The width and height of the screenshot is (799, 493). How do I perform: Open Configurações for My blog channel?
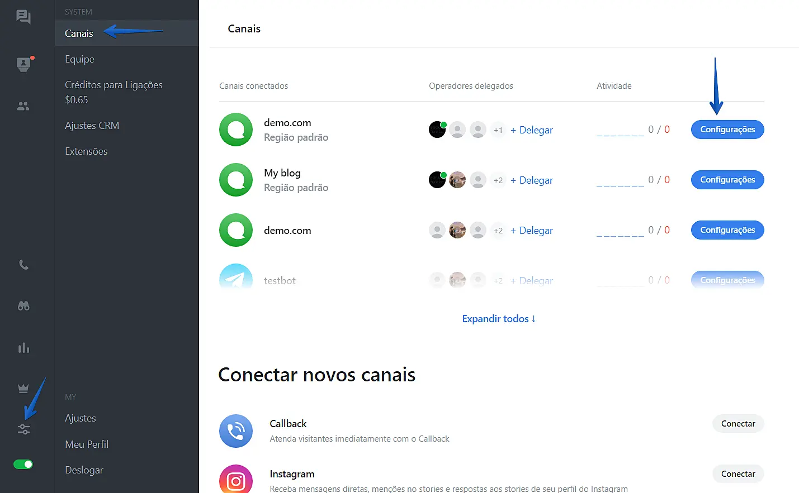(727, 180)
